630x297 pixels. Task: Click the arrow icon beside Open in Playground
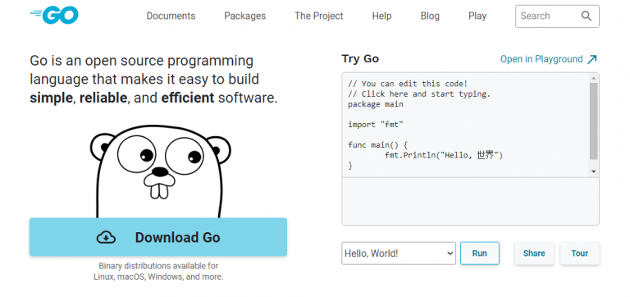click(x=591, y=59)
